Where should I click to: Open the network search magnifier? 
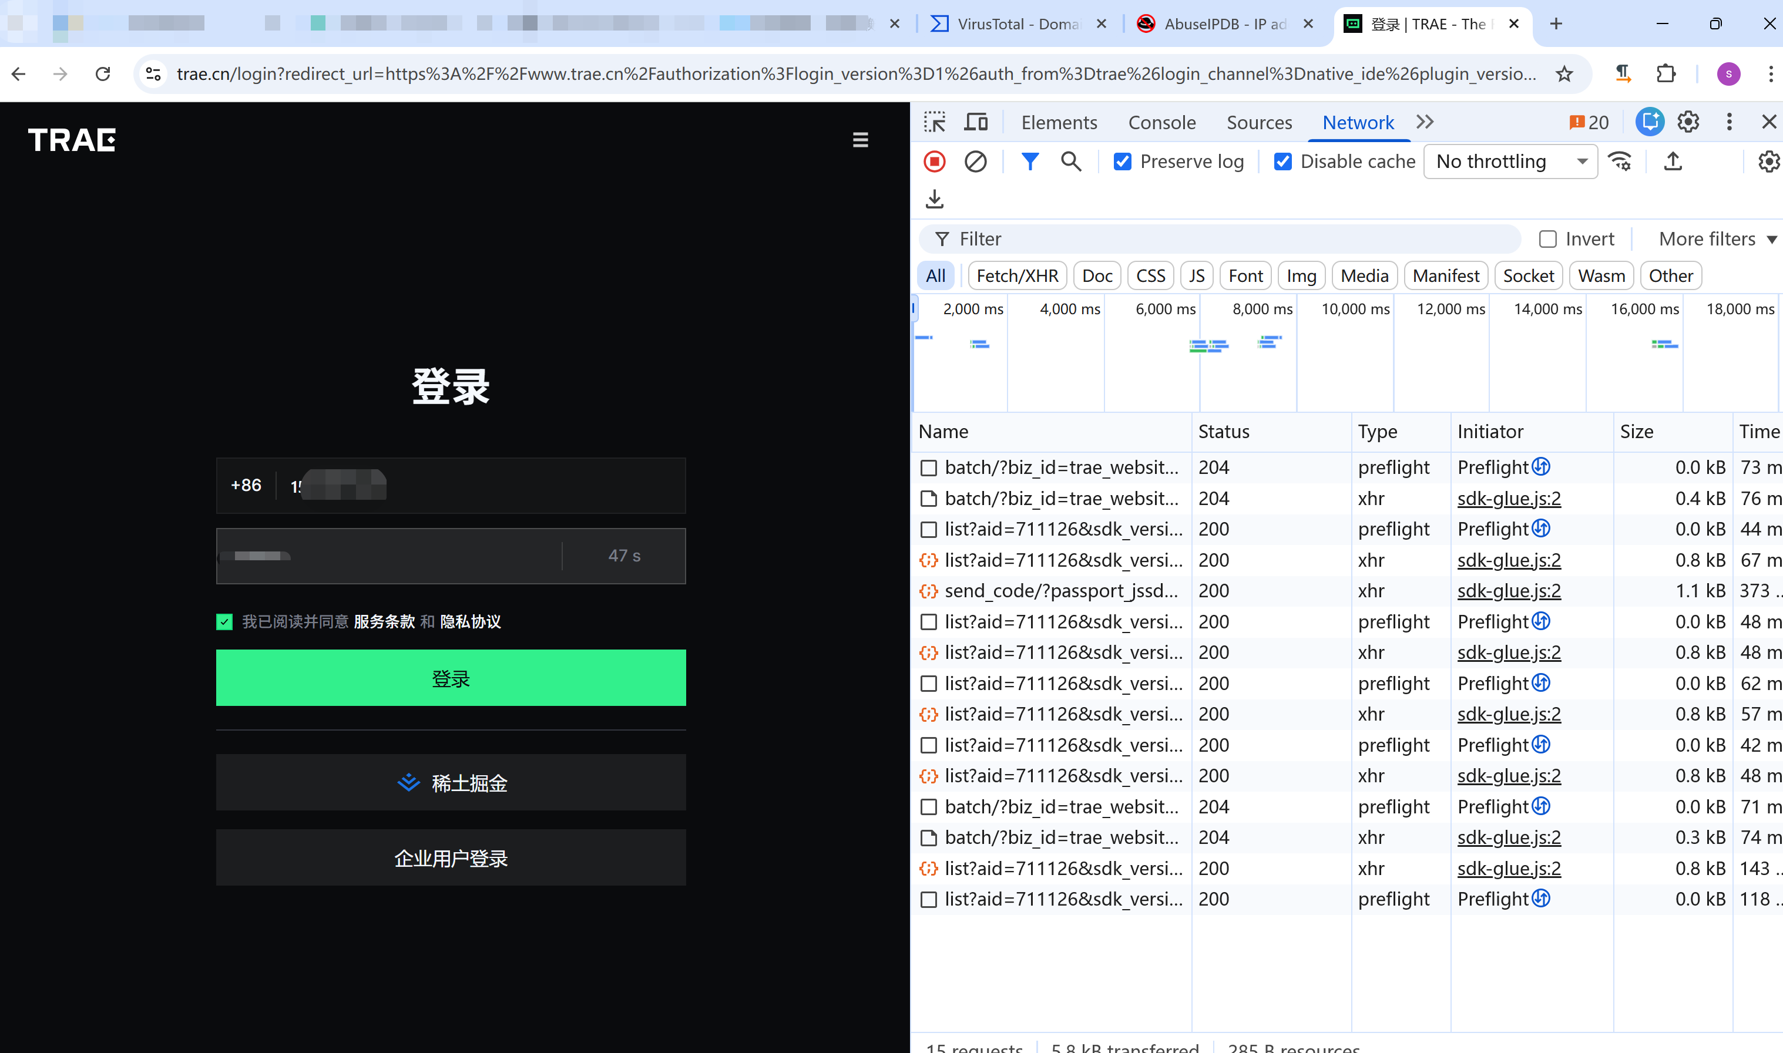(x=1070, y=162)
